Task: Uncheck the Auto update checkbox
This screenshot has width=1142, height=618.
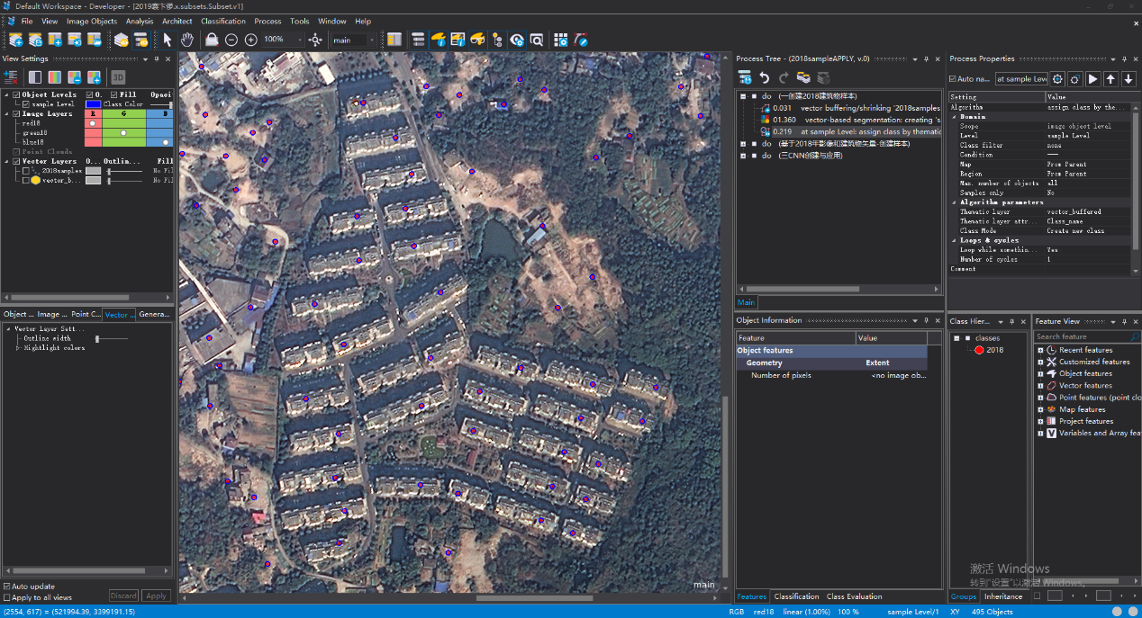Action: (7, 587)
